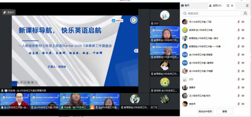Select member 金小玲名师工作室+崔模萍
This screenshot has width=251, height=117.
pyautogui.click(x=215, y=63)
